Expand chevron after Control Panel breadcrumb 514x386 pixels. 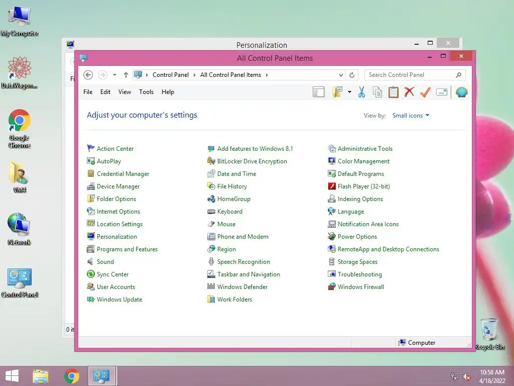click(194, 75)
